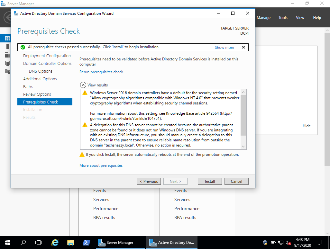This screenshot has height=249, width=330.
Task: Launch Internet Explorer from taskbar
Action: point(55,243)
